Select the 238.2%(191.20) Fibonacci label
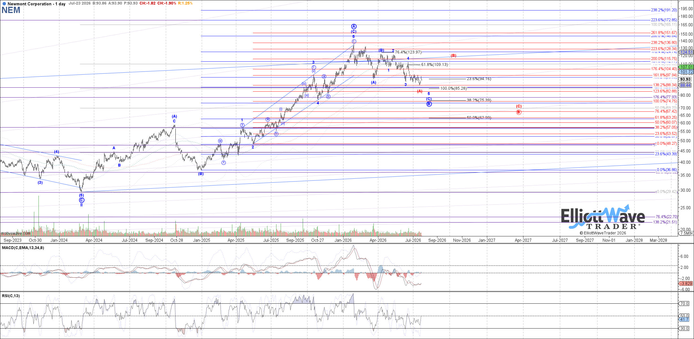Image resolution: width=694 pixels, height=339 pixels. (664, 10)
